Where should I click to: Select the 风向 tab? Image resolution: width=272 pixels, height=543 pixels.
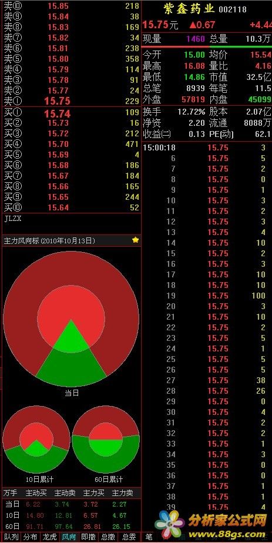pos(69,537)
